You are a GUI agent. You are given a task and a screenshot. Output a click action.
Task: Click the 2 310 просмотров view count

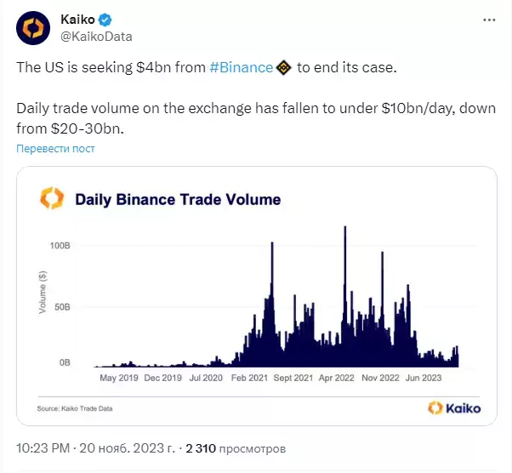236,448
